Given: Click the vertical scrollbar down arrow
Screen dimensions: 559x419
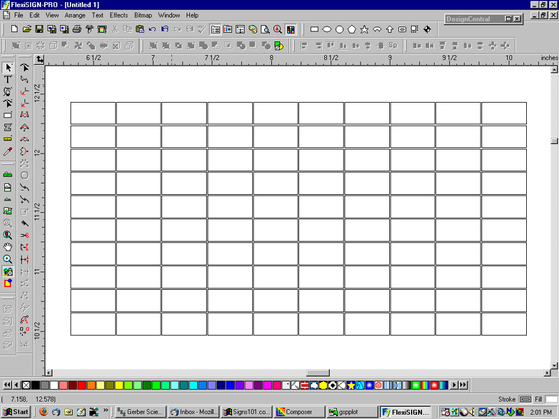Looking at the screenshot, I should click(554, 365).
